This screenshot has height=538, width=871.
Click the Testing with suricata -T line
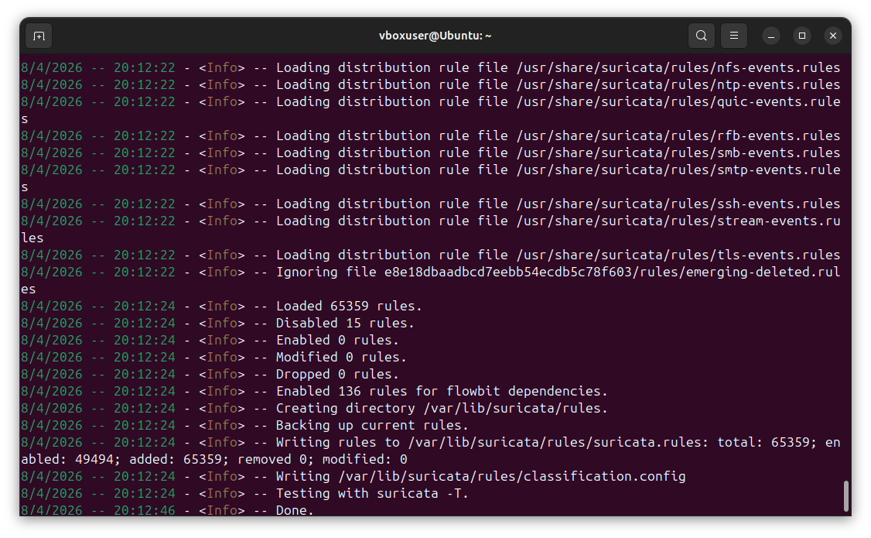click(371, 493)
